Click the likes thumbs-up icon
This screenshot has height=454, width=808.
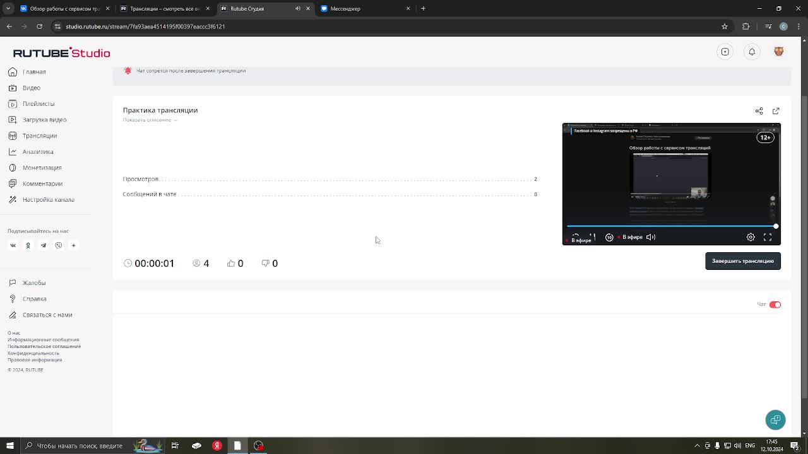[230, 264]
